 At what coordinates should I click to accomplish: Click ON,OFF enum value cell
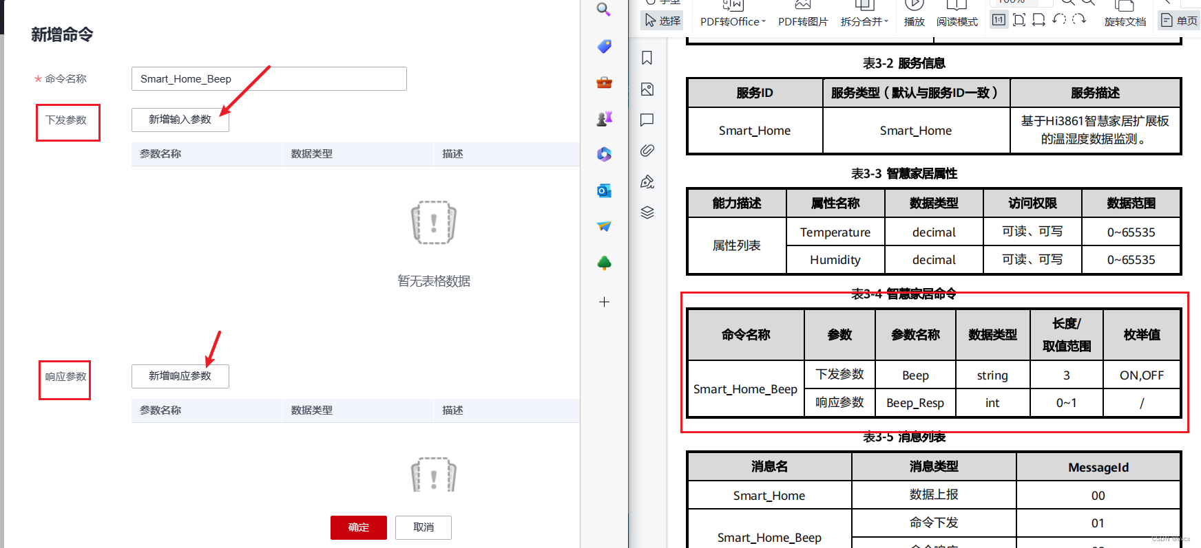[x=1142, y=375]
